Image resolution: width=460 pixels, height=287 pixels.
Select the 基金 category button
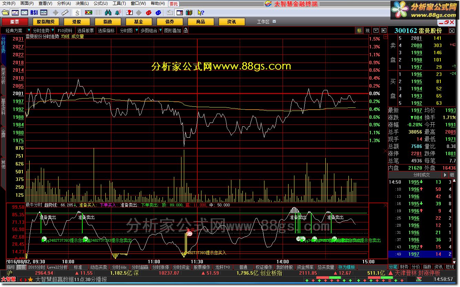tap(138, 22)
